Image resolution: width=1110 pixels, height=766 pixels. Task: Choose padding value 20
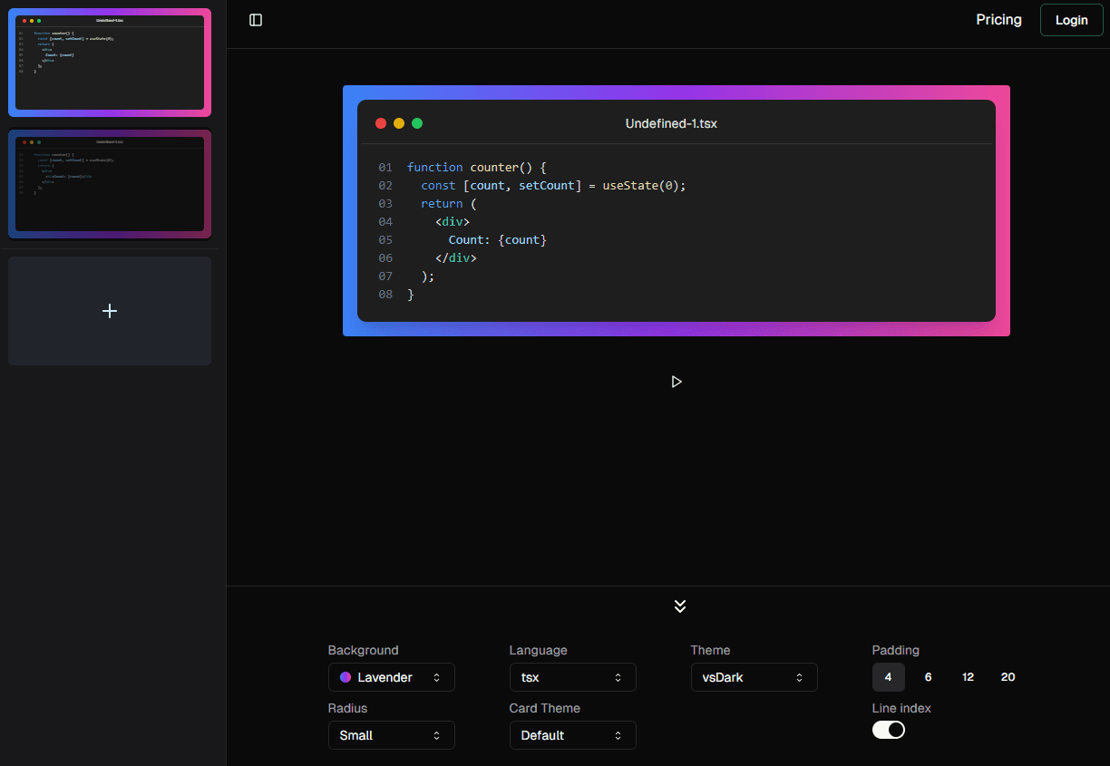tap(1008, 677)
